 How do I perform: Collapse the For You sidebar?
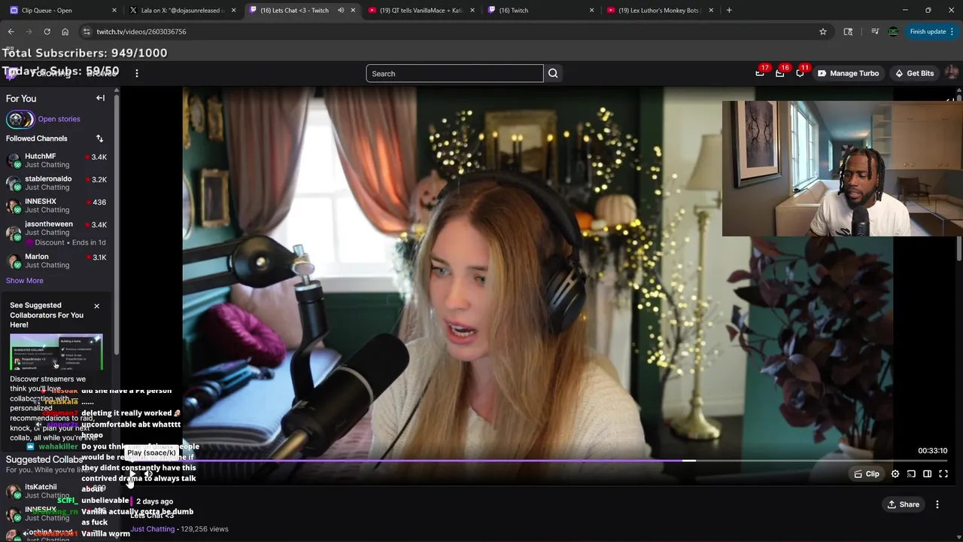click(x=100, y=98)
